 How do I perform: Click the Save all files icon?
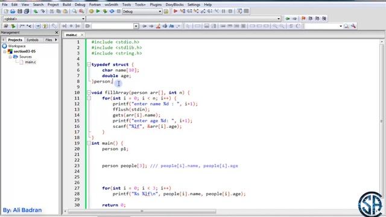tap(27, 11)
